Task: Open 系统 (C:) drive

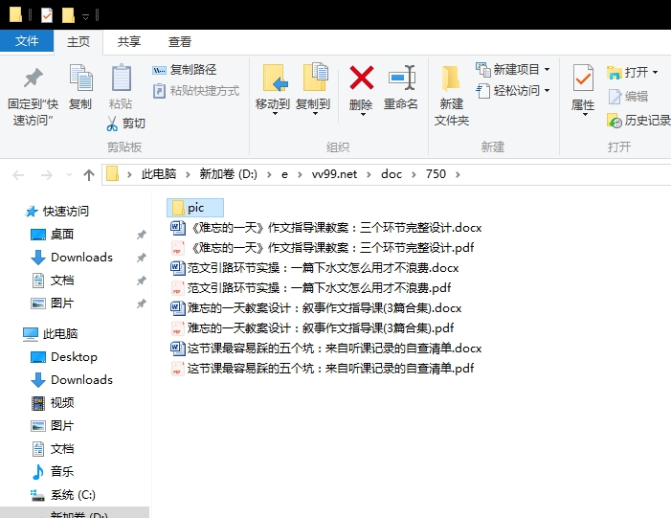Action: click(x=63, y=495)
